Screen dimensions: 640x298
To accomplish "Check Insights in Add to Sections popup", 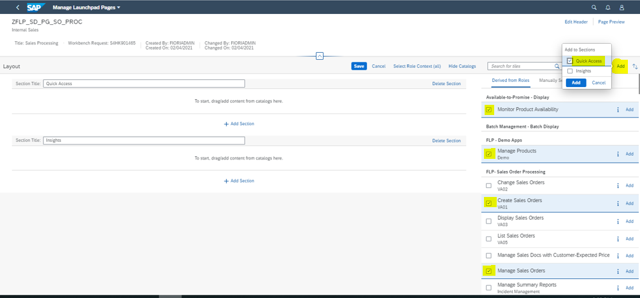I will pyautogui.click(x=570, y=71).
